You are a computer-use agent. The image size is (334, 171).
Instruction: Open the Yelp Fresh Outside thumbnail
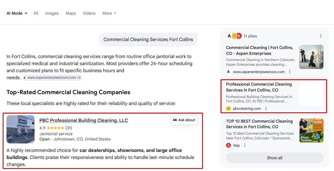point(311,130)
